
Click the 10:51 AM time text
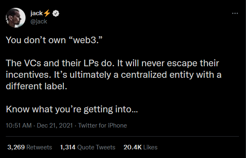coord(19,125)
